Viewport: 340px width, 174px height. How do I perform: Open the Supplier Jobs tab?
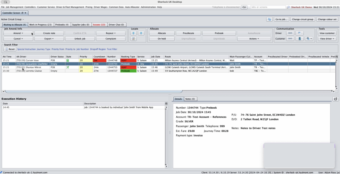[x=81, y=25]
